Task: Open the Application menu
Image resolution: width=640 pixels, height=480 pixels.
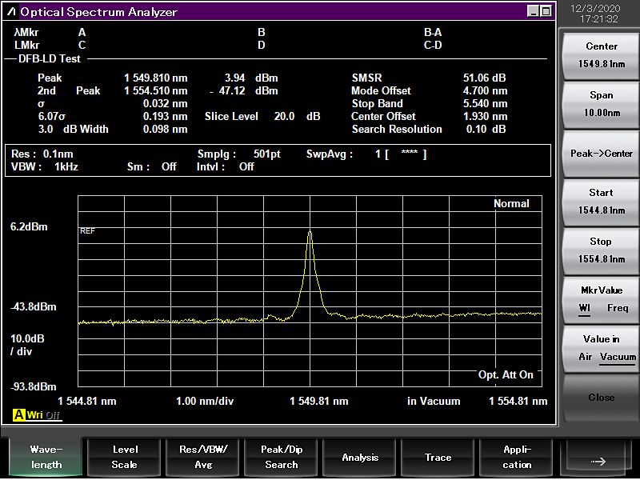Action: 517,457
